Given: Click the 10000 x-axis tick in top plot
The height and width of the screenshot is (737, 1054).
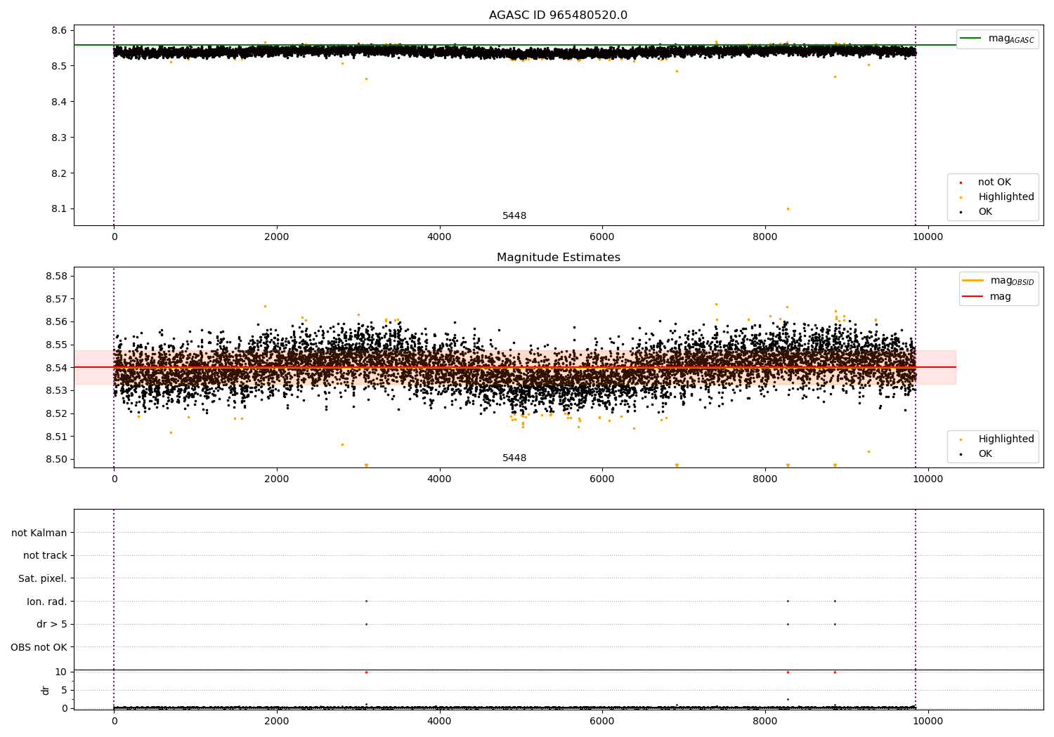Looking at the screenshot, I should tap(928, 237).
